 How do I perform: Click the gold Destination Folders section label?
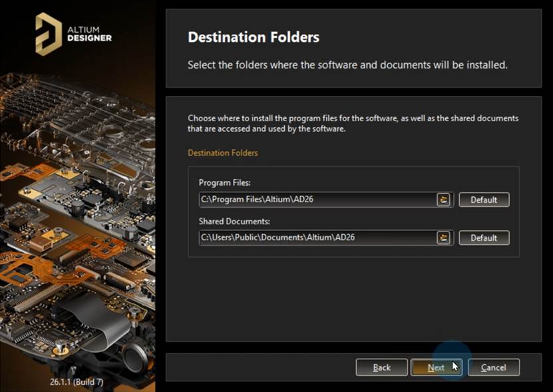222,153
